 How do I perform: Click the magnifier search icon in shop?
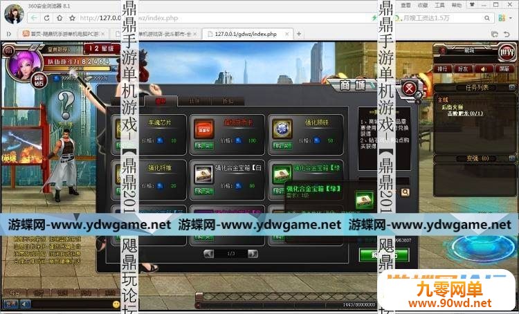405,192
